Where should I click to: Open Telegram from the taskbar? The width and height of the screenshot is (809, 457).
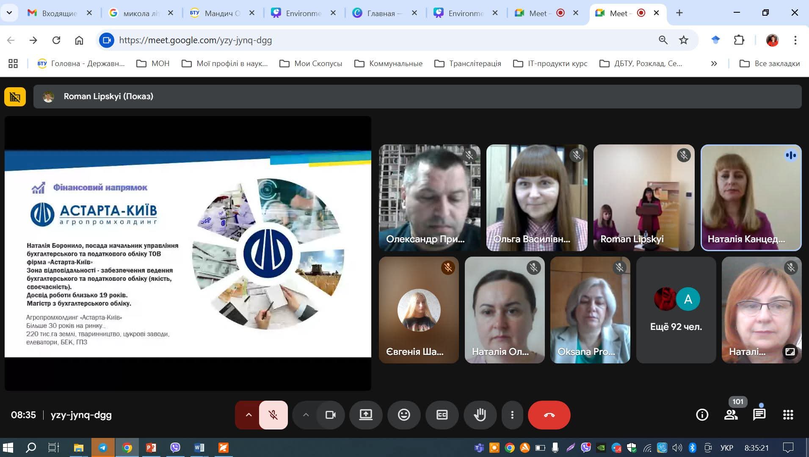pyautogui.click(x=102, y=448)
